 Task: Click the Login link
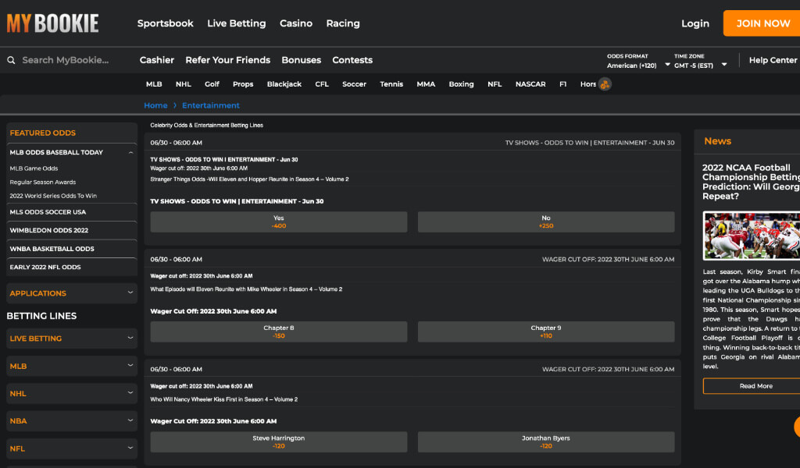point(695,23)
